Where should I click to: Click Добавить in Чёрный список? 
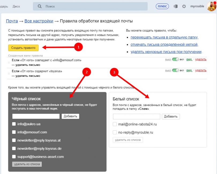tap(70, 116)
